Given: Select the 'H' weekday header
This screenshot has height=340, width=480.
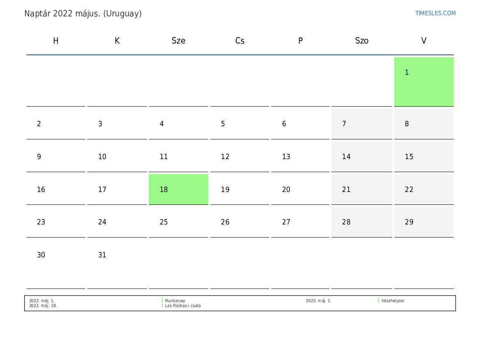Looking at the screenshot, I should (56, 40).
